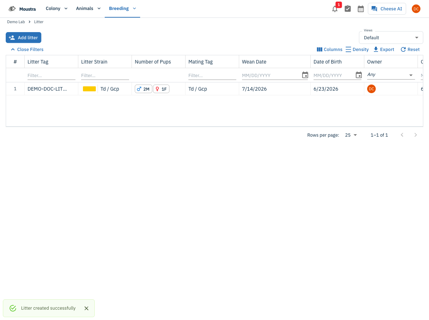The image size is (429, 320).
Task: Open the Colony menu
Action: (x=56, y=9)
